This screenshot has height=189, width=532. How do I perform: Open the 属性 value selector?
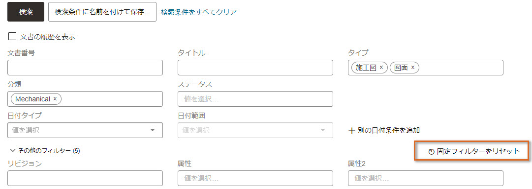point(255,178)
